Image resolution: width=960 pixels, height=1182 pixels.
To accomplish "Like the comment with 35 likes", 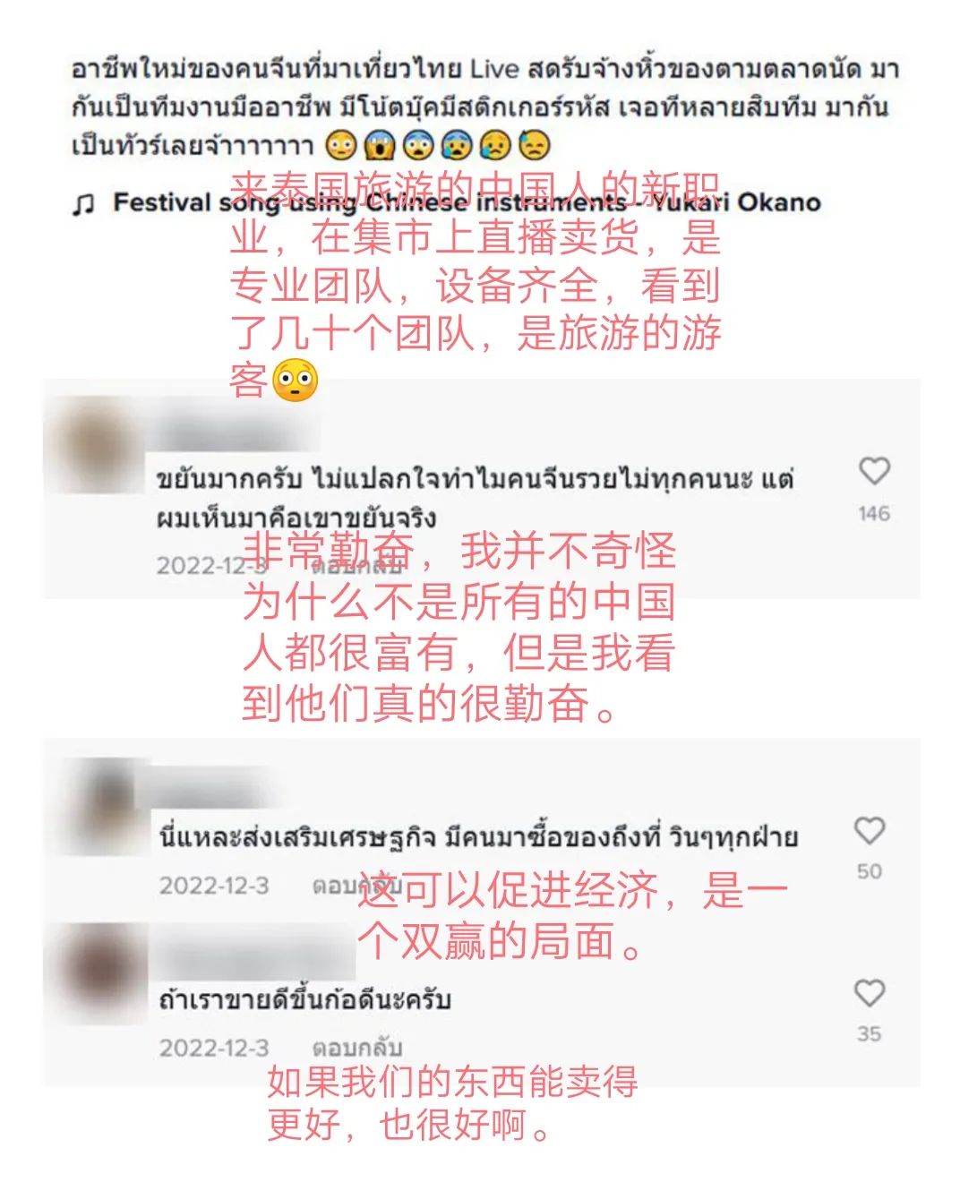I will tap(869, 992).
